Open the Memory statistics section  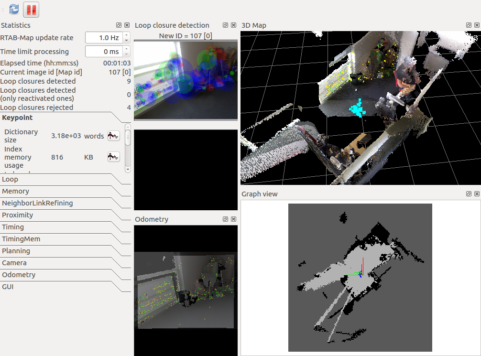point(15,191)
